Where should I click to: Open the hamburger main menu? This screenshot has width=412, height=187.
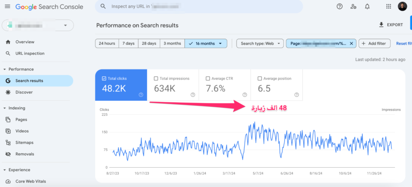(x=7, y=6)
